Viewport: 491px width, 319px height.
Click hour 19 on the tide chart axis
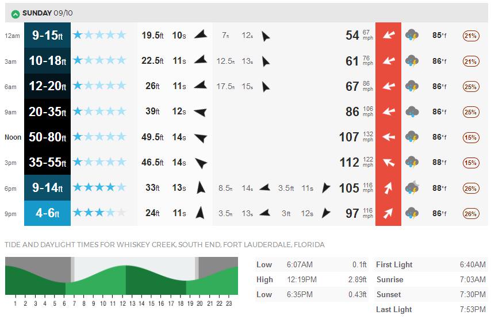190,303
